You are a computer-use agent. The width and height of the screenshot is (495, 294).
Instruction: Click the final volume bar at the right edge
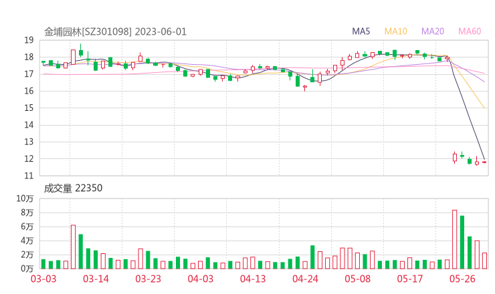pyautogui.click(x=484, y=261)
